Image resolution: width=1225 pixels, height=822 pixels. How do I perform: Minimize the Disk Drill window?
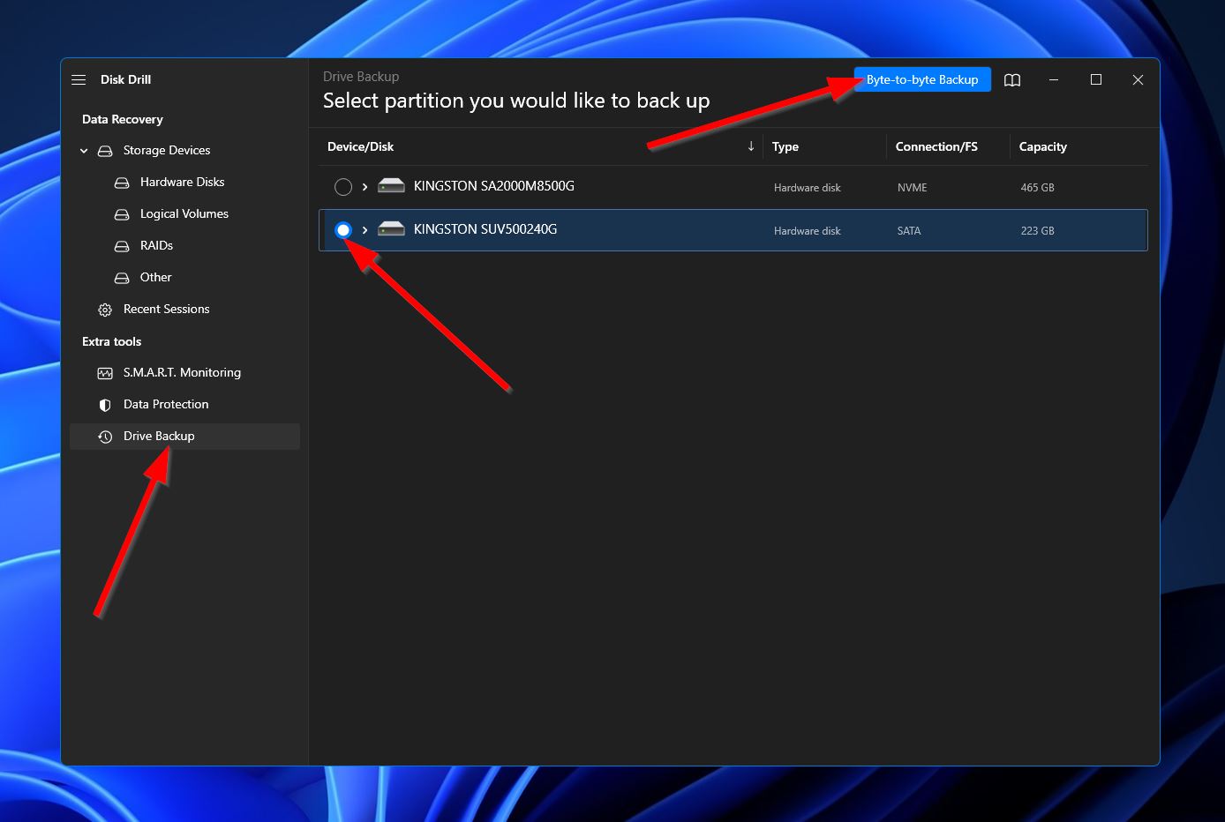(x=1054, y=79)
